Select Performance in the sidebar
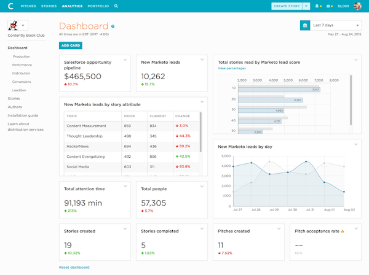The width and height of the screenshot is (369, 275). tap(22, 64)
